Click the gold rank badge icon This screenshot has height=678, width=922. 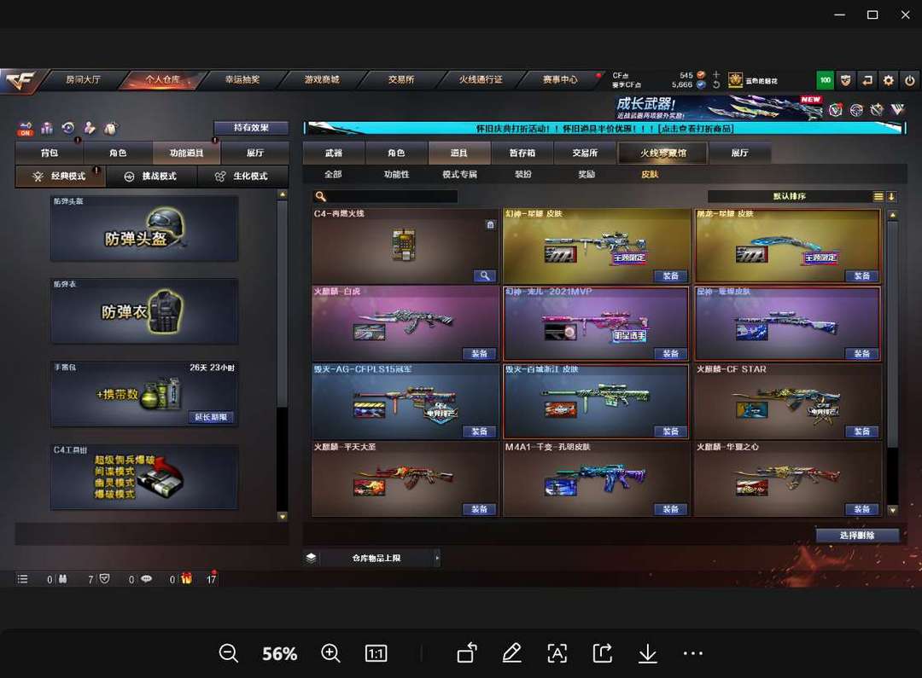click(x=735, y=80)
